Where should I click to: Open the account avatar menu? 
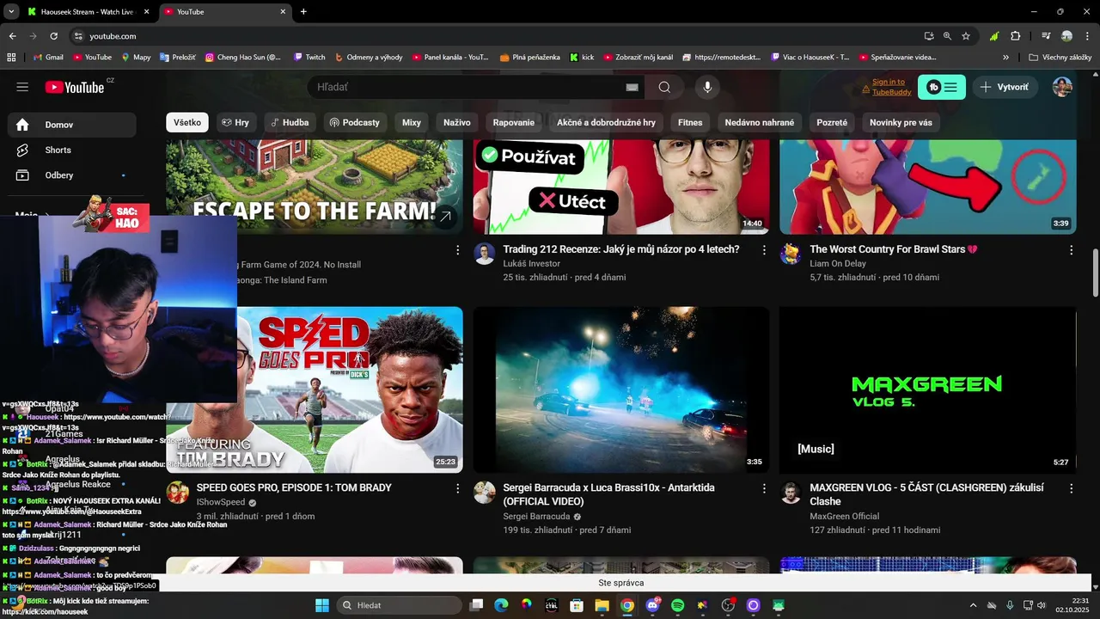[1062, 87]
